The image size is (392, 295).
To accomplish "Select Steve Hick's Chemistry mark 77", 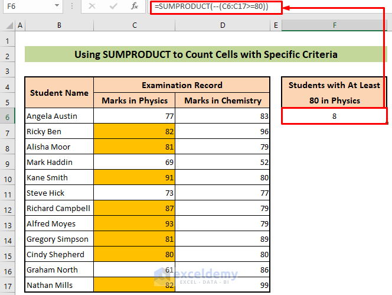I will coord(223,193).
